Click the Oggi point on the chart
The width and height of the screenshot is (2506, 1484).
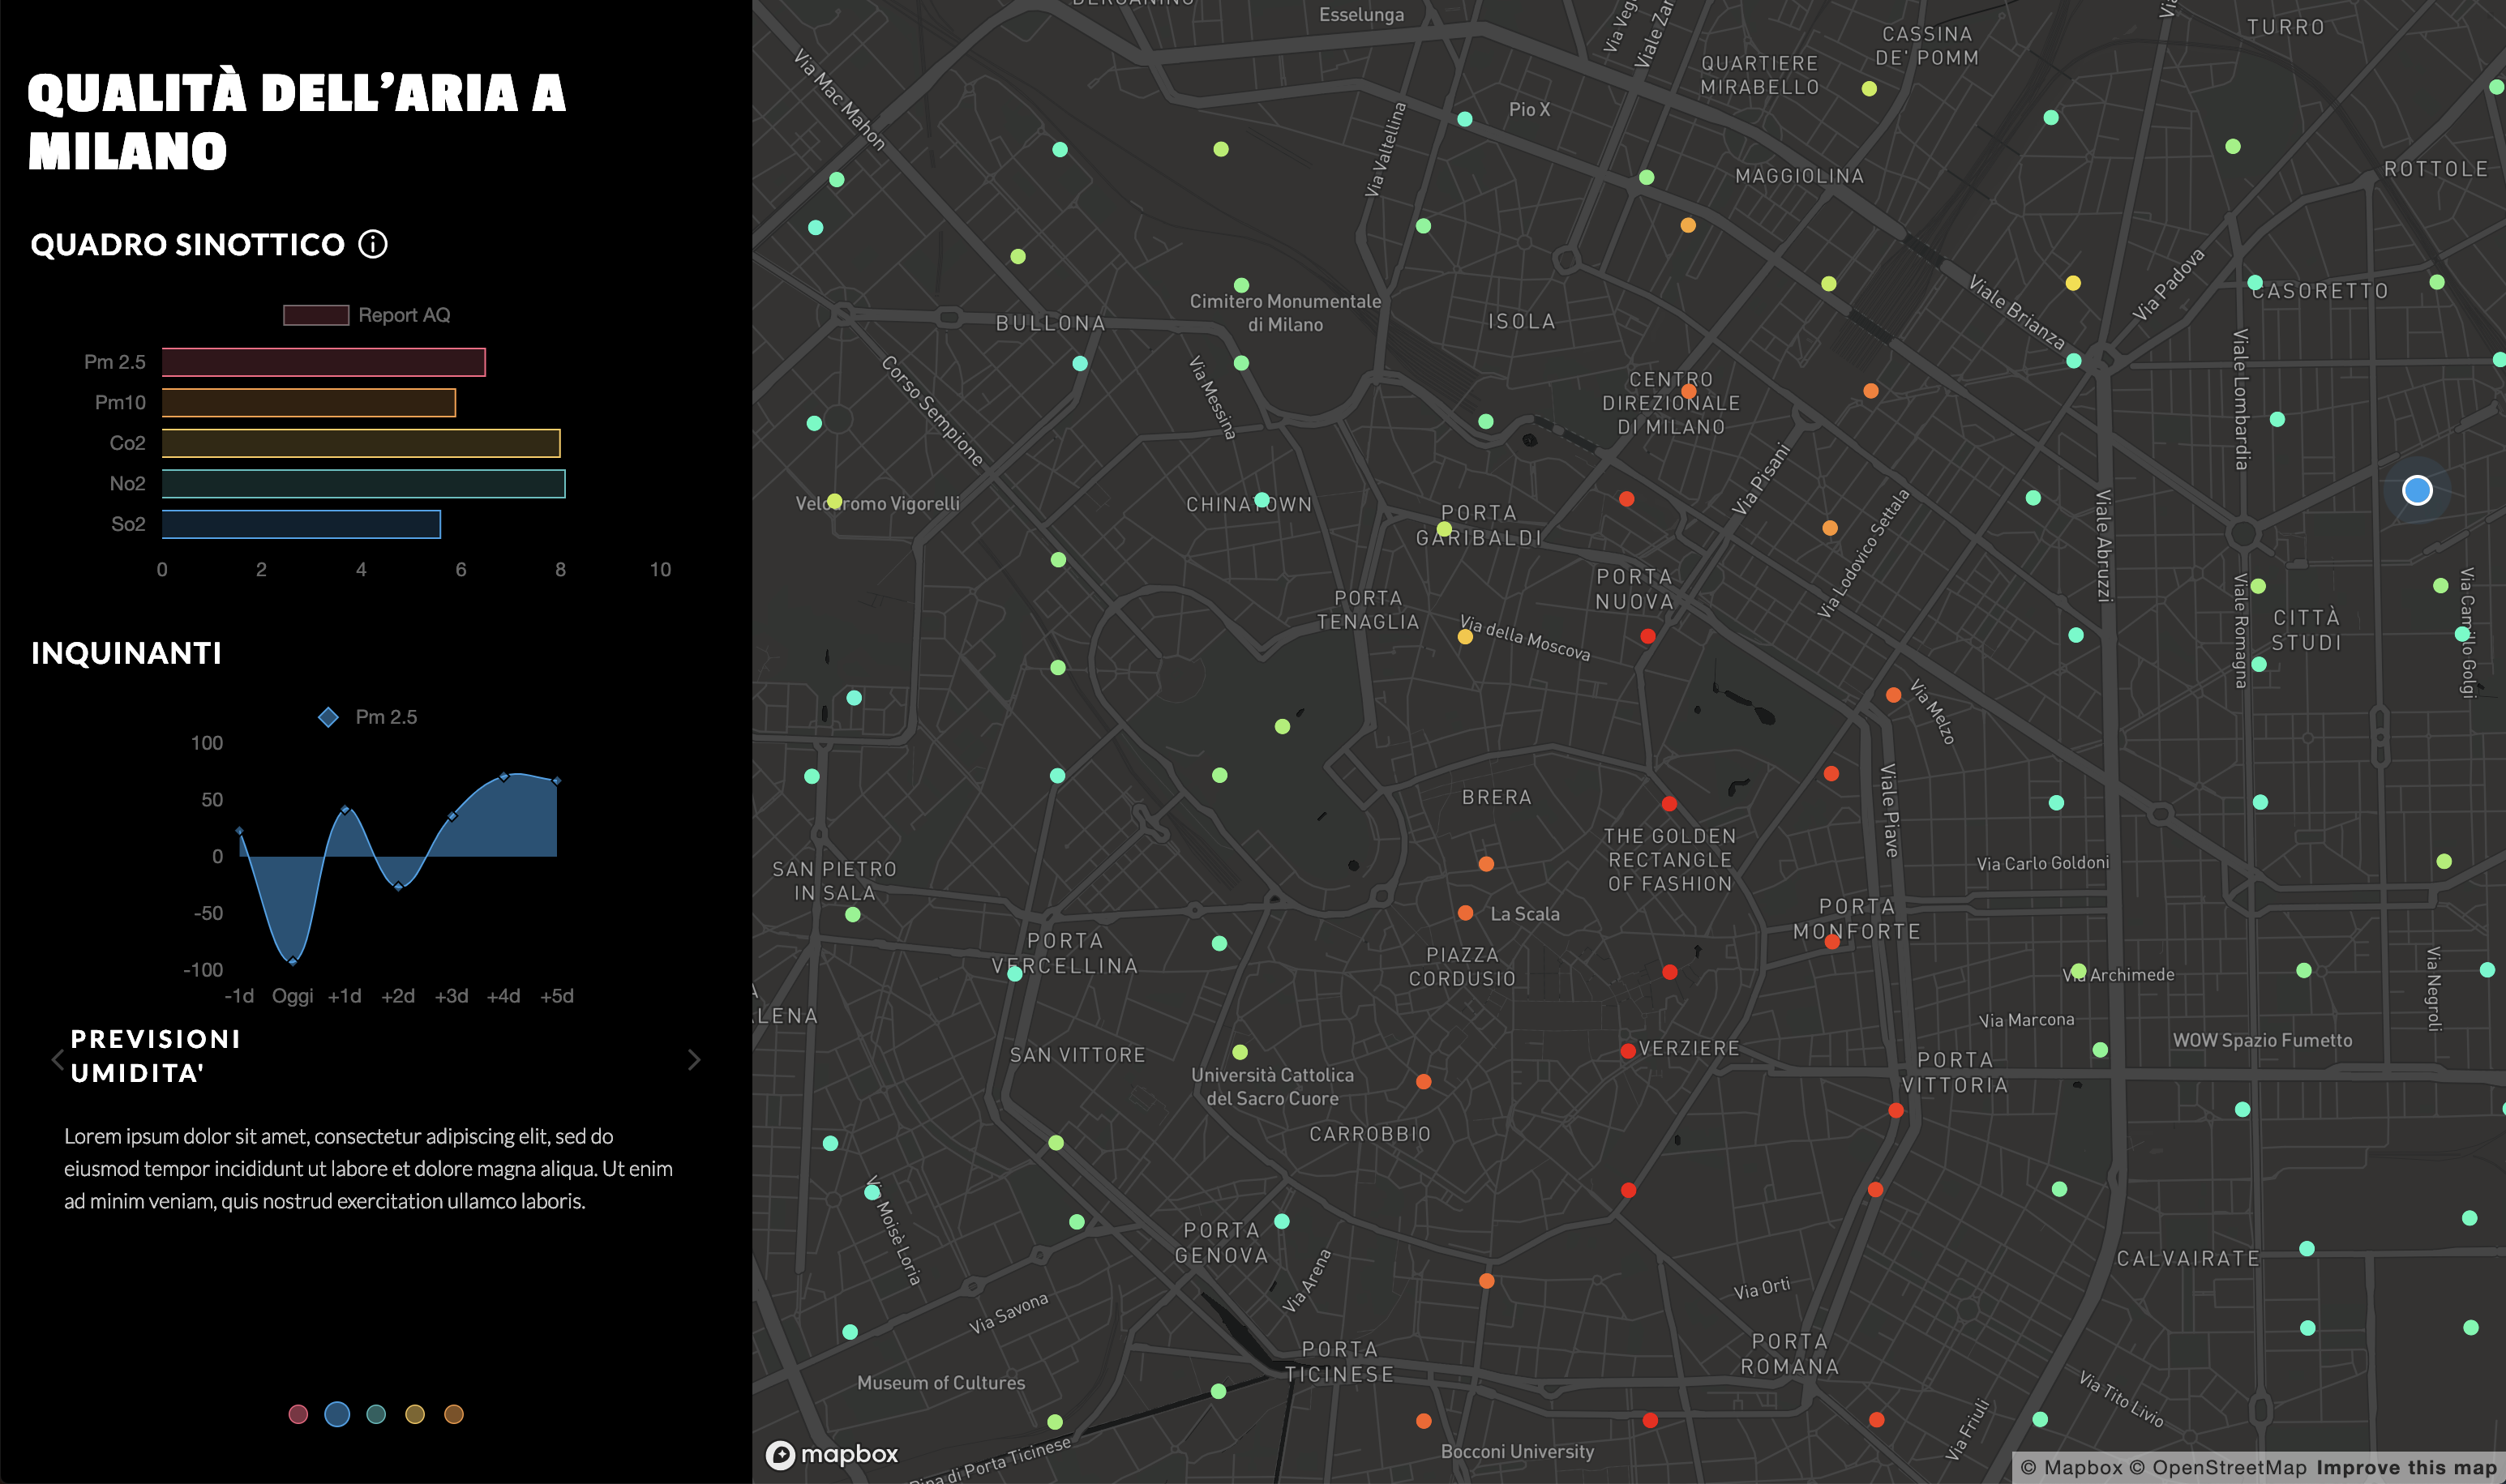point(292,961)
